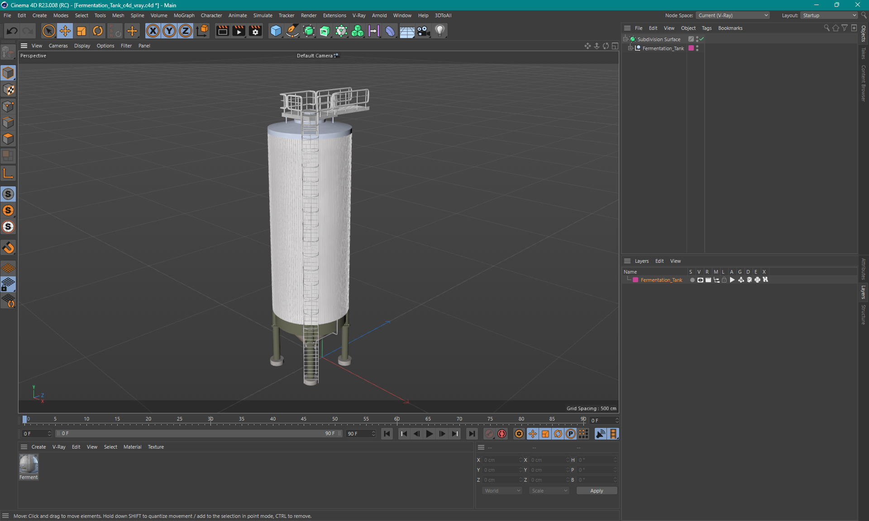Toggle solo mode on Fermentation_Tank
Viewport: 869px width, 521px height.
click(691, 280)
